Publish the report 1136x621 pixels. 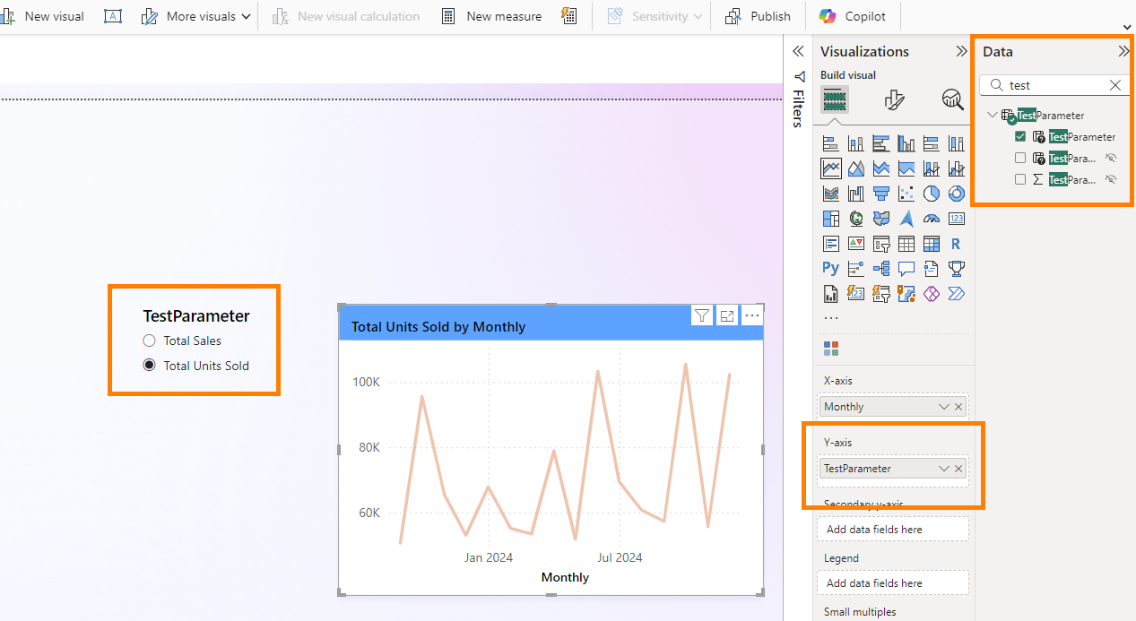[x=758, y=16]
